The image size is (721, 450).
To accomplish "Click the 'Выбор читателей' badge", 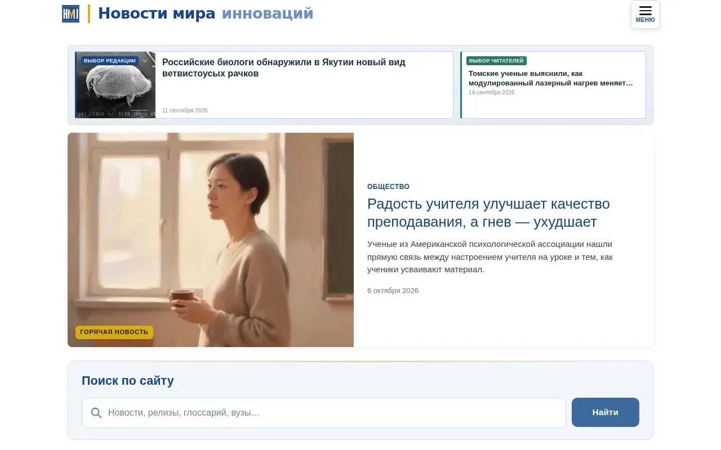I will [496, 61].
